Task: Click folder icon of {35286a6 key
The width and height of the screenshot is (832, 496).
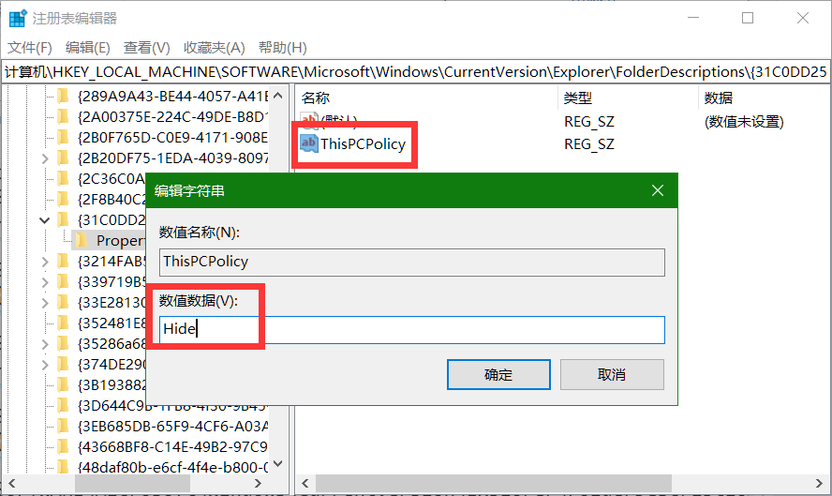Action: [63, 343]
